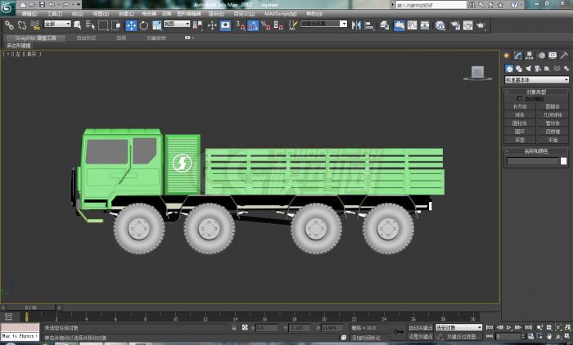Click the Use Pivot Point Center icon
This screenshot has height=345, width=573.
(x=198, y=25)
